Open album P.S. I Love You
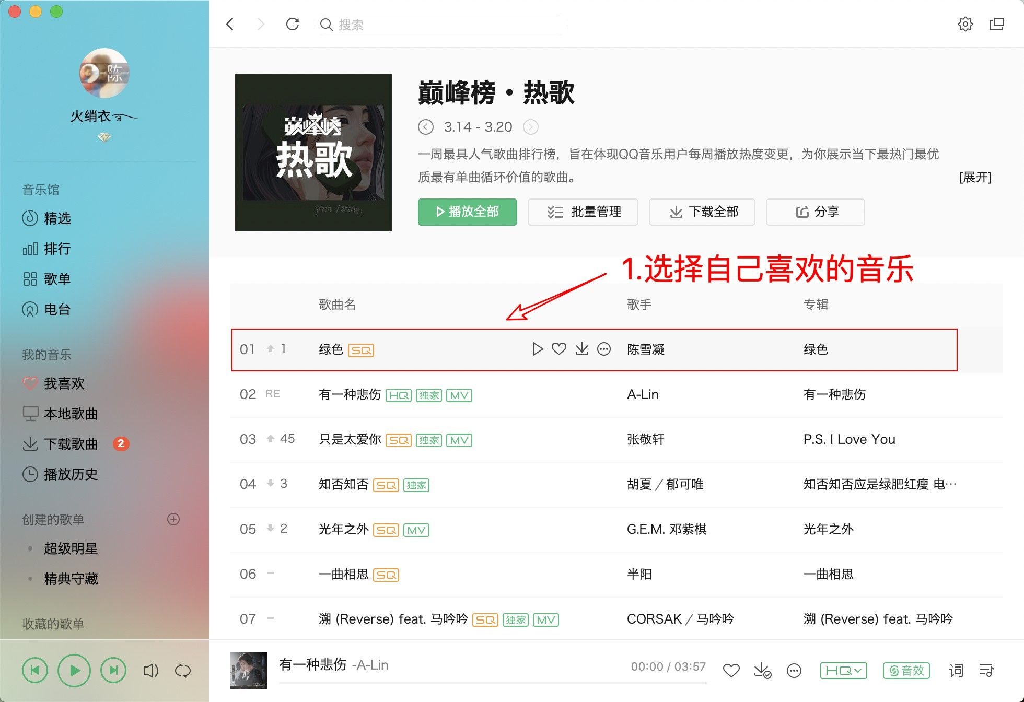 point(850,439)
